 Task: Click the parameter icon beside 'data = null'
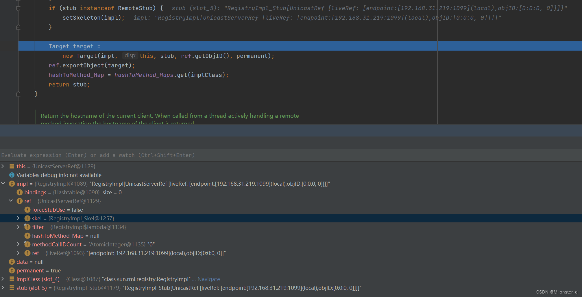tap(12, 262)
